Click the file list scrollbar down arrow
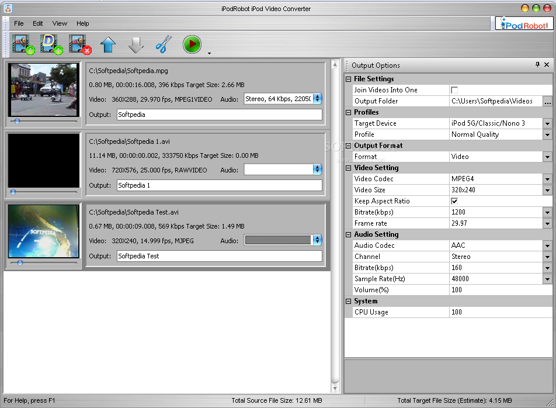Screen dimensions: 556x408 click(335, 389)
